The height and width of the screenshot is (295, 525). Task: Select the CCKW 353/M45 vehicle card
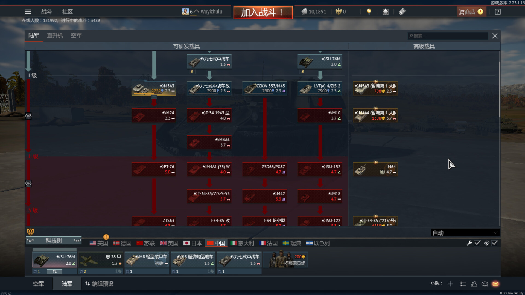pos(264,88)
